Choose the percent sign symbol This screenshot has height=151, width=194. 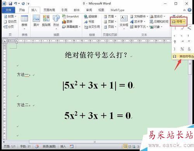pyautogui.click(x=182, y=49)
